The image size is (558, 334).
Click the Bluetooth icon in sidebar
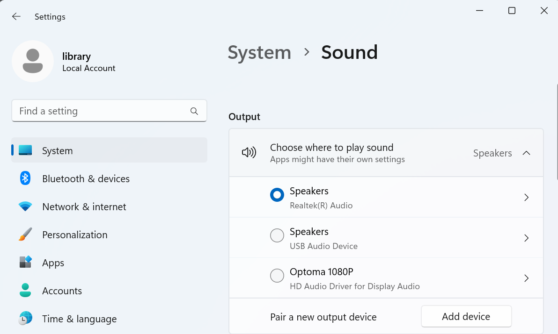[25, 178]
